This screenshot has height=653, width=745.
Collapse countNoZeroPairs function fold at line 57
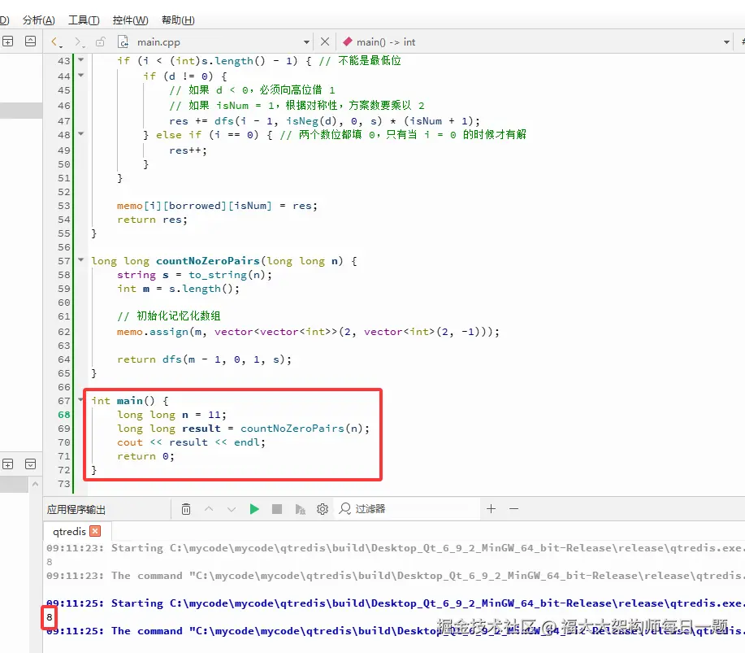(80, 259)
